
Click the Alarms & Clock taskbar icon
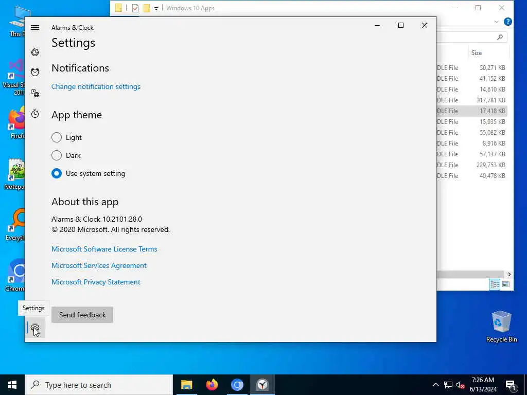pos(262,385)
